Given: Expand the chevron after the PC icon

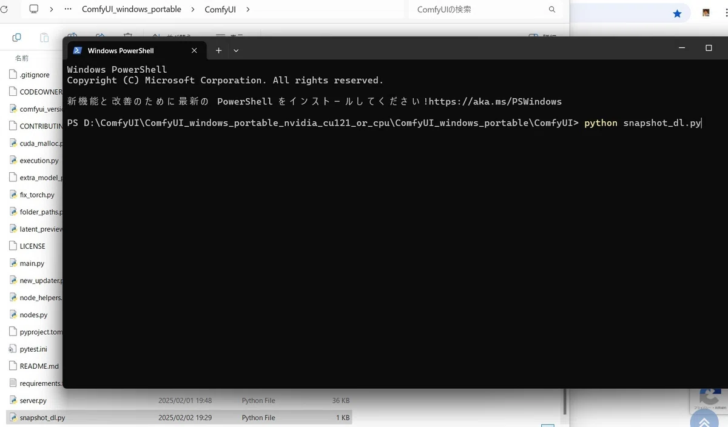Looking at the screenshot, I should pos(51,9).
